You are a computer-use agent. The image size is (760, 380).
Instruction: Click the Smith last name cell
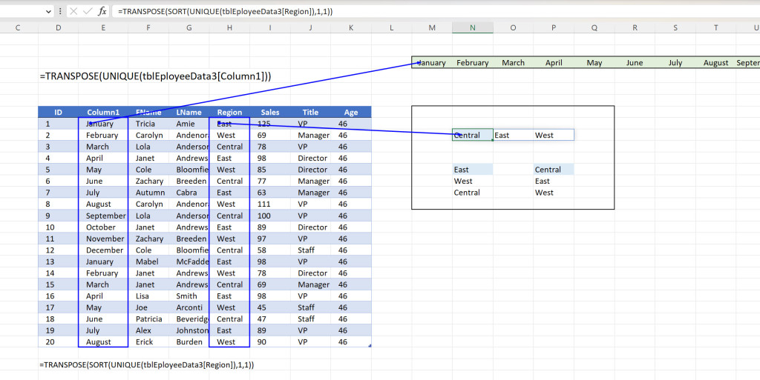(x=189, y=296)
